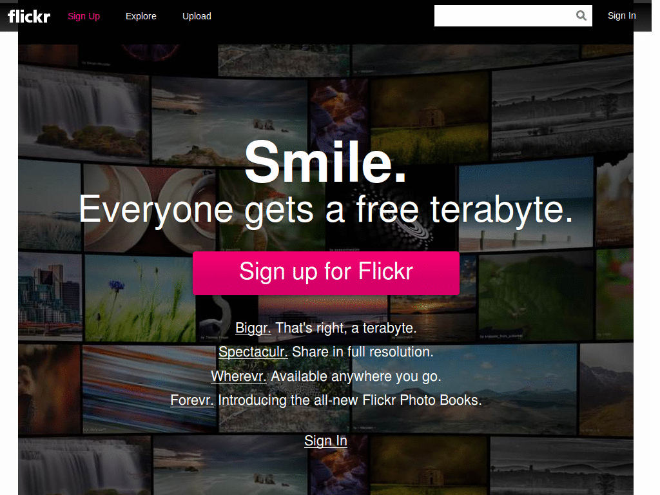Click 'Available anywhere you go.' text

click(x=356, y=376)
